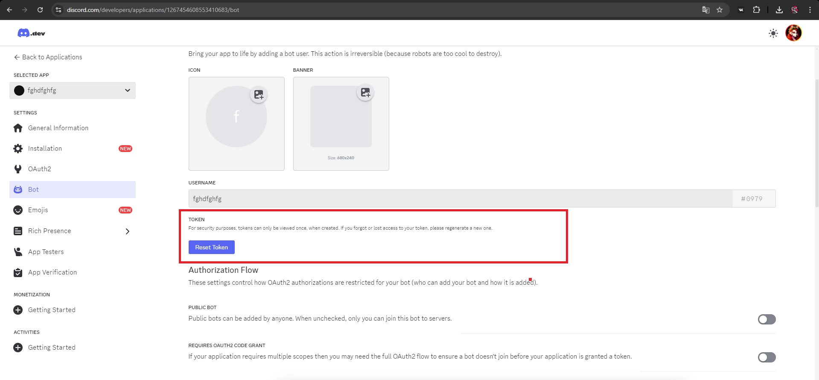Click the Reset Token button
The width and height of the screenshot is (819, 380).
click(212, 247)
